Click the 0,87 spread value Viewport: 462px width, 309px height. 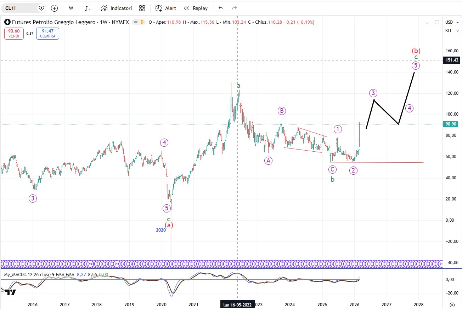pos(30,34)
